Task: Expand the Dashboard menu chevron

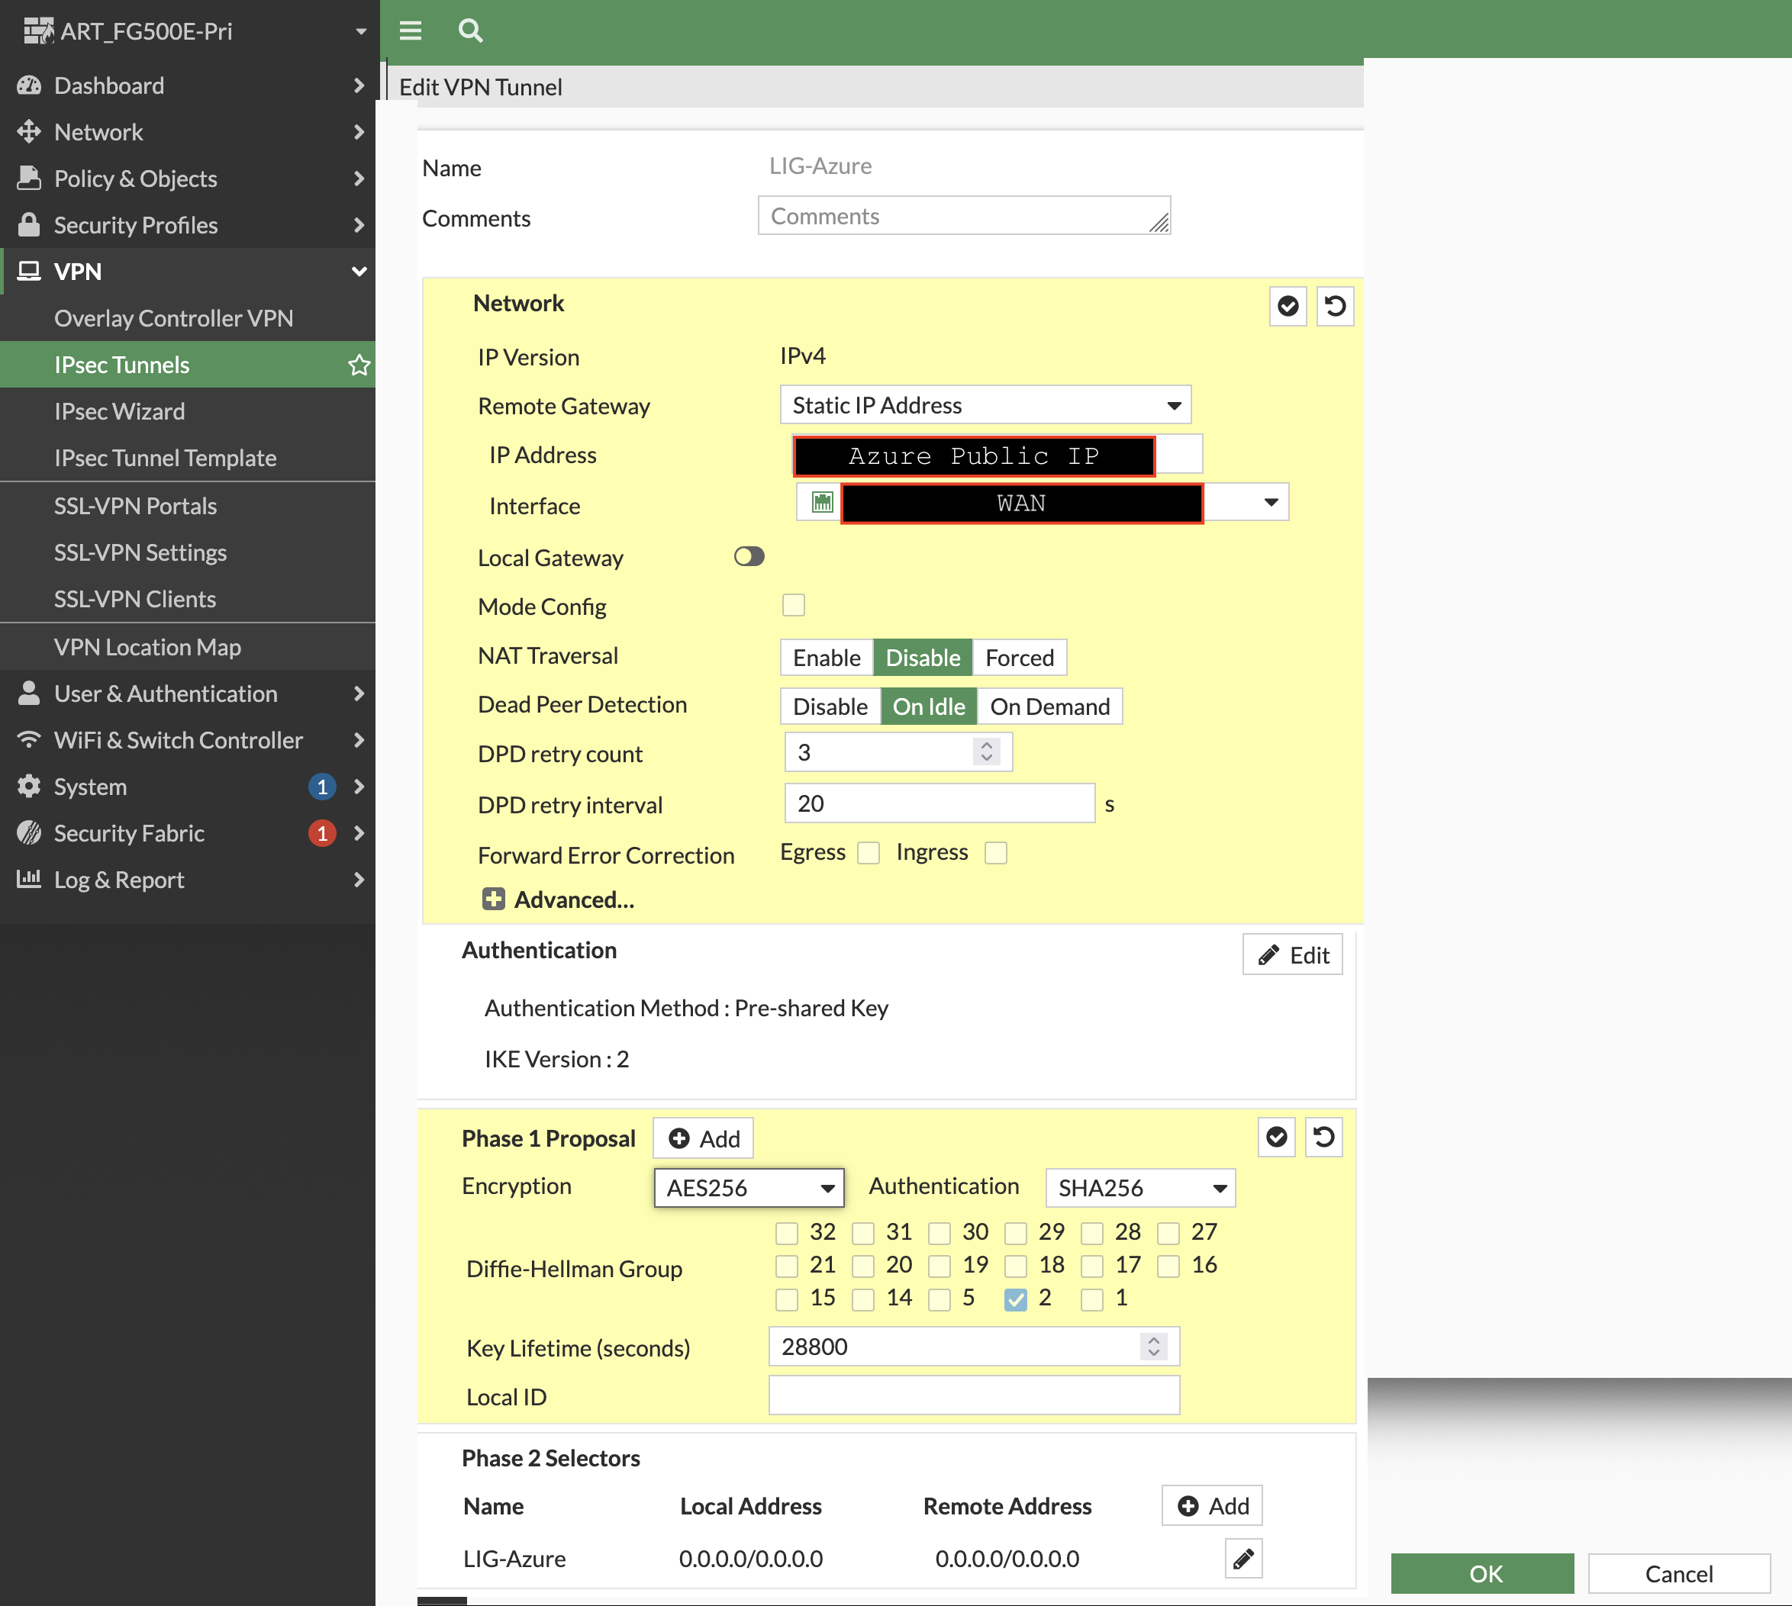Action: (359, 85)
